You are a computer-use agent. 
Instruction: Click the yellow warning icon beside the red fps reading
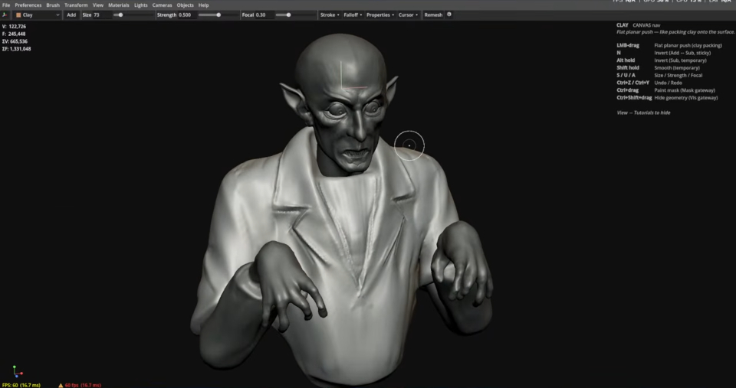(x=61, y=385)
